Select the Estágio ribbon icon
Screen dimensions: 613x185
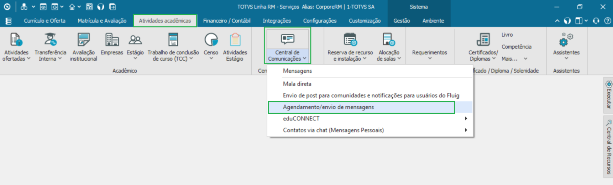135,46
